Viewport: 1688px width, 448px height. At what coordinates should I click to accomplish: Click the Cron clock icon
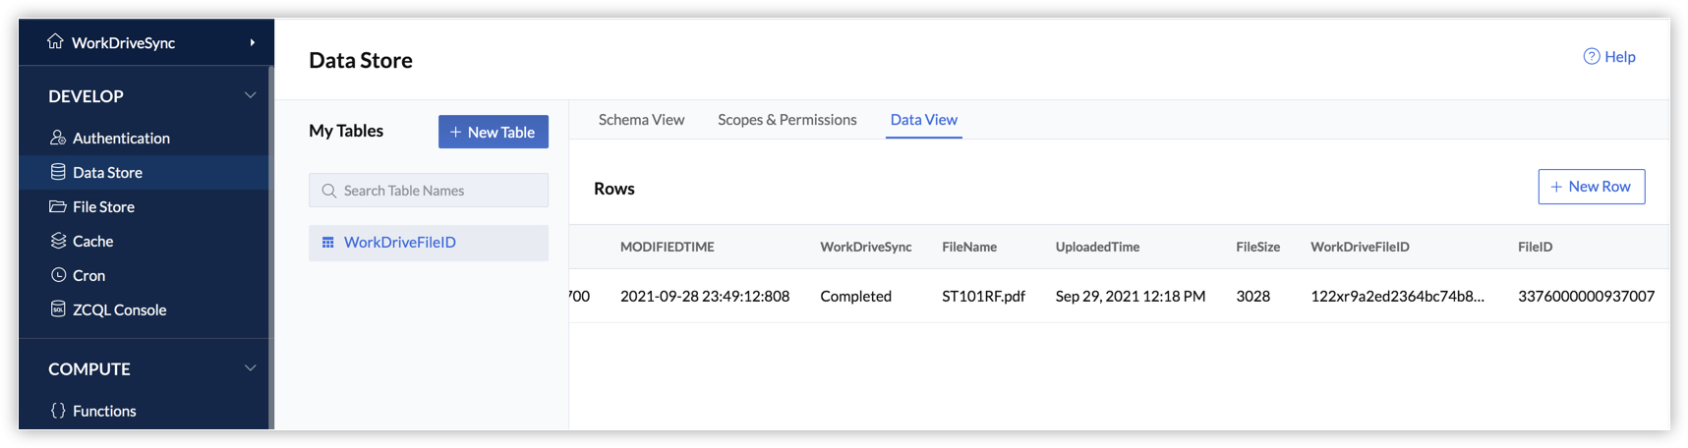tap(58, 275)
